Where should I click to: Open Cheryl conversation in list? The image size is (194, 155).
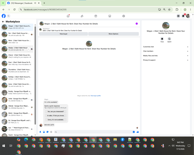[17, 56]
